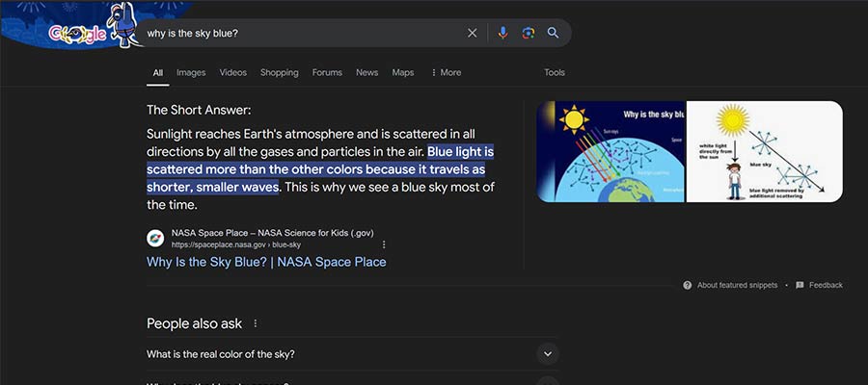Select the News tab
Viewport: 868px width, 385px height.
367,72
